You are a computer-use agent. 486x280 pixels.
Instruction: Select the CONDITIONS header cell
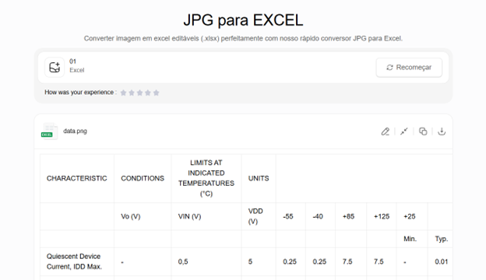tap(143, 178)
